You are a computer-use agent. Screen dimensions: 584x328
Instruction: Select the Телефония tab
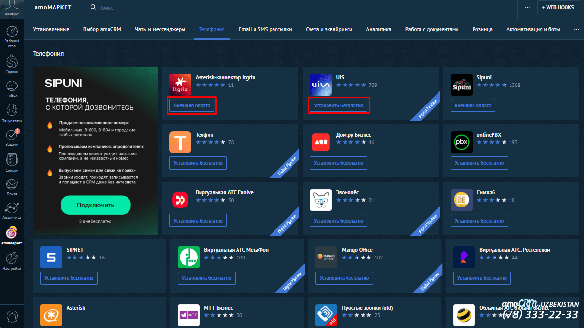click(x=212, y=29)
